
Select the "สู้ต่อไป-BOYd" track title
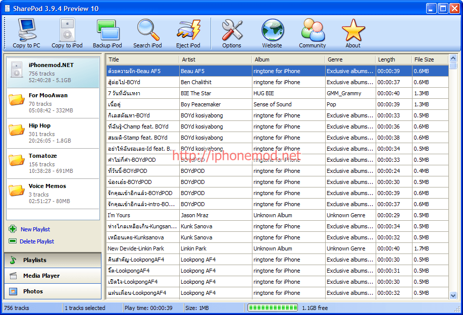(124, 82)
